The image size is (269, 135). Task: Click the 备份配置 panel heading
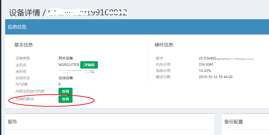click(x=234, y=122)
